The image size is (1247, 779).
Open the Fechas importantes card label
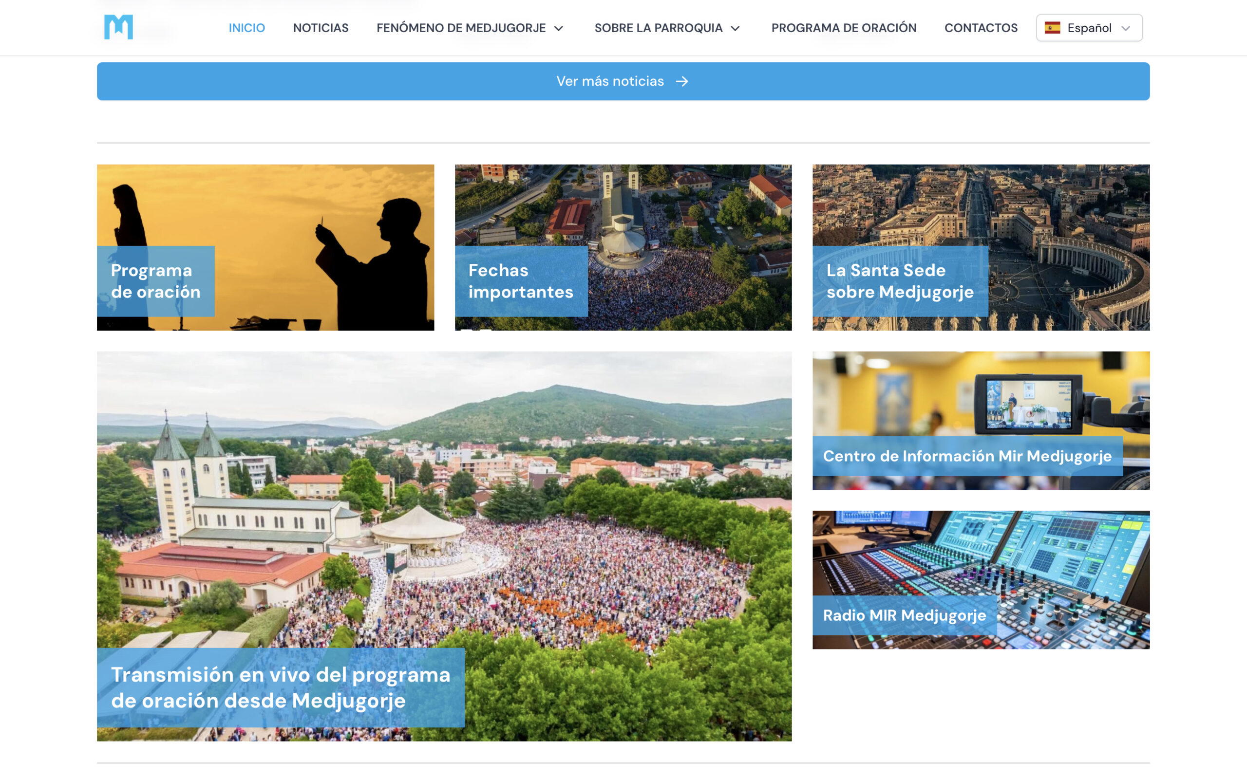click(x=520, y=281)
